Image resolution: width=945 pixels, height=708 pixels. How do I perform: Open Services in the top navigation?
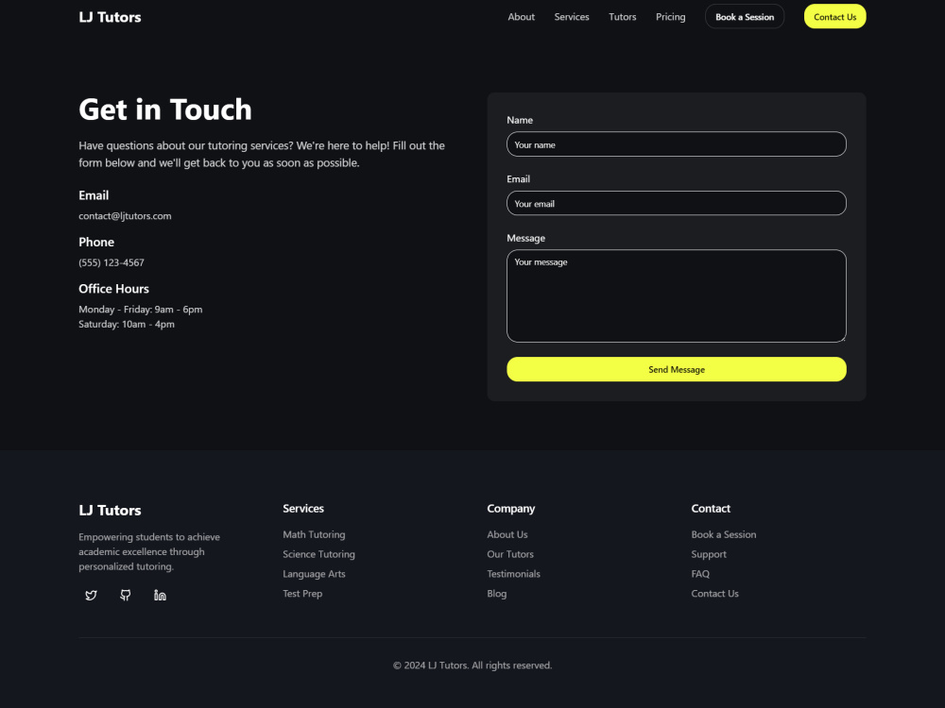pos(572,17)
